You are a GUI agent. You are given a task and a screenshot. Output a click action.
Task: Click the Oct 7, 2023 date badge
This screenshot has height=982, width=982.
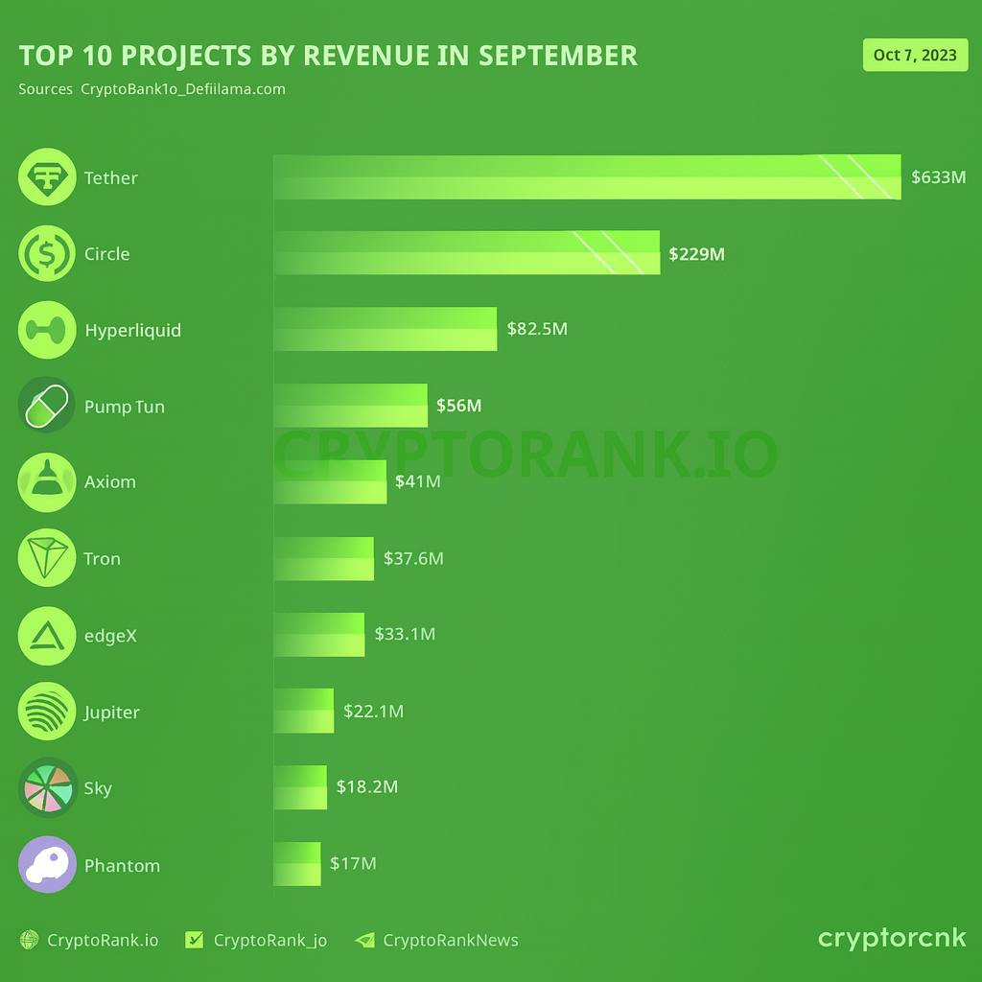pos(915,55)
